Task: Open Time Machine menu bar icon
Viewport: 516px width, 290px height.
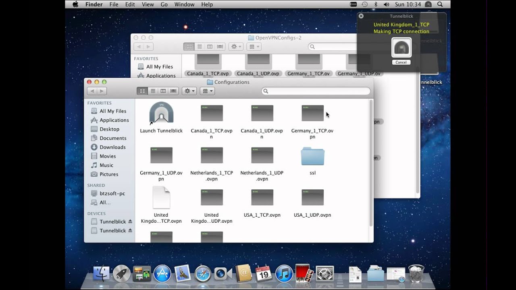Action: click(364, 4)
